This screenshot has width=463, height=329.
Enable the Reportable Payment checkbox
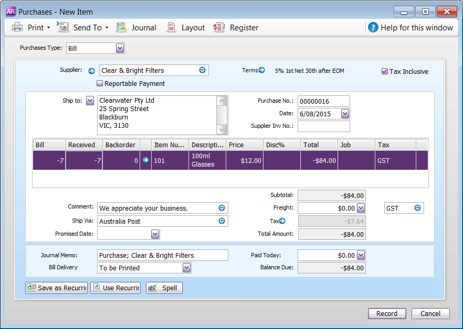click(x=100, y=83)
